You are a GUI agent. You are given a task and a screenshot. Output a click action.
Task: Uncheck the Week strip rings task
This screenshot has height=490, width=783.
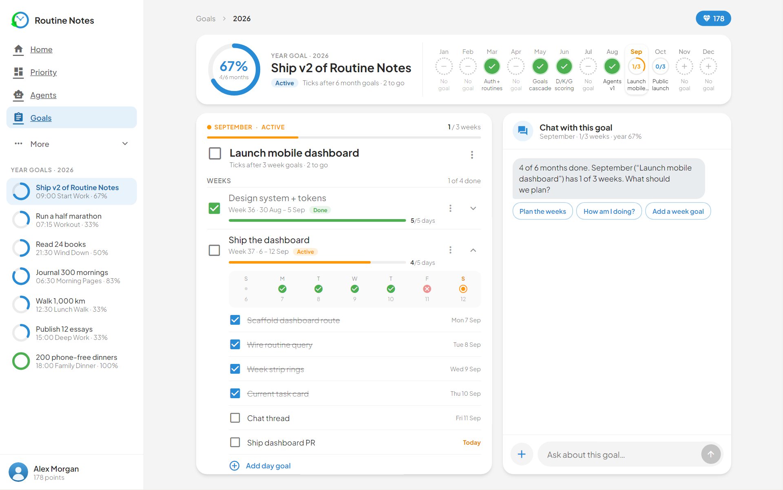[235, 369]
